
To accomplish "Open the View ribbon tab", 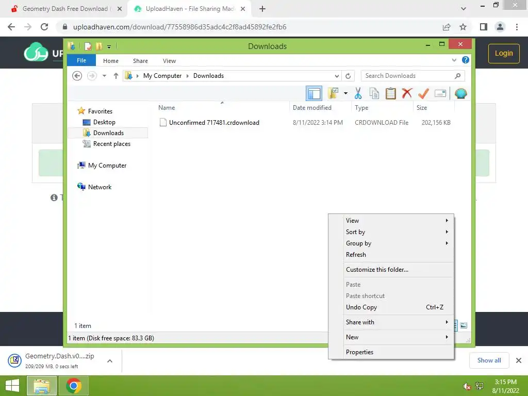I will tap(169, 61).
